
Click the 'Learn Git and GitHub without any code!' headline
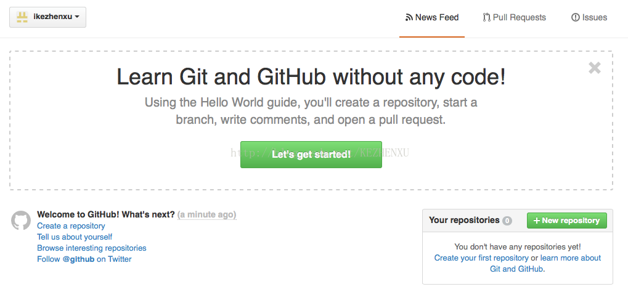[x=311, y=77]
